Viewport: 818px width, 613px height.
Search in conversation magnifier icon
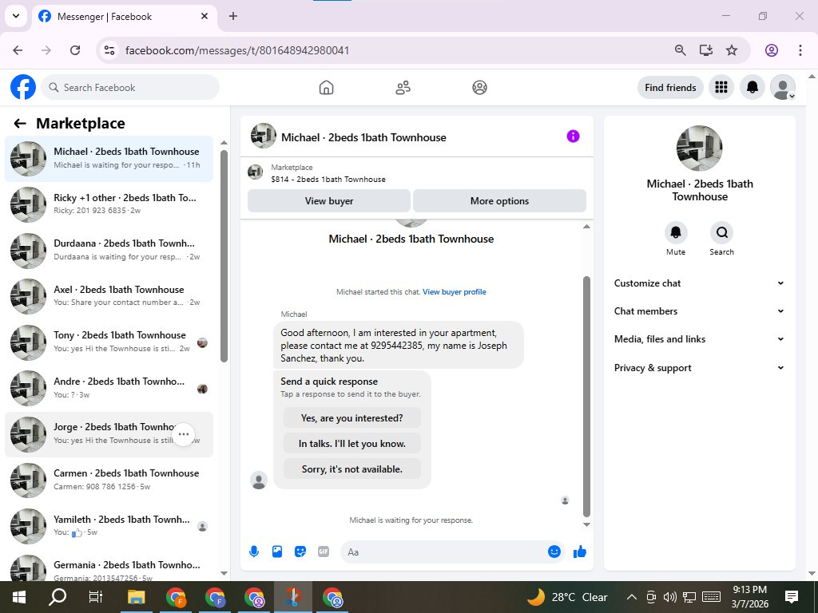[721, 232]
